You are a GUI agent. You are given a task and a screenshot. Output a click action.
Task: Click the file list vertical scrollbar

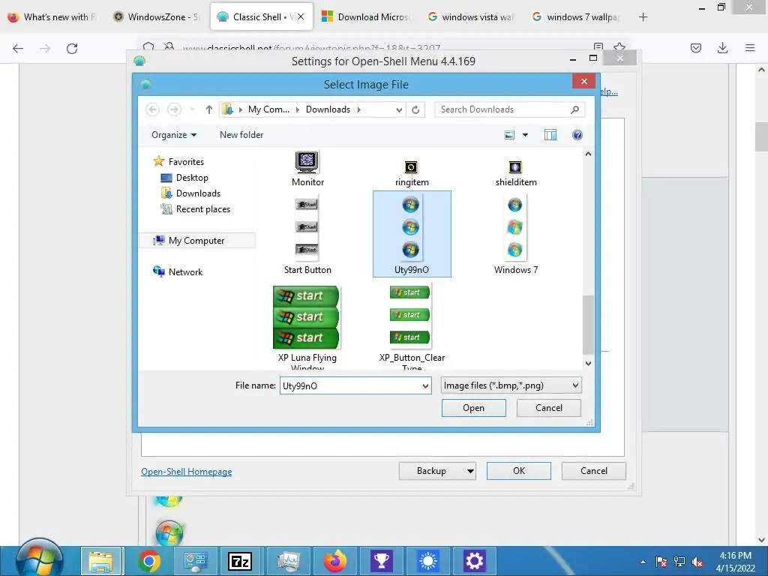[x=588, y=324]
